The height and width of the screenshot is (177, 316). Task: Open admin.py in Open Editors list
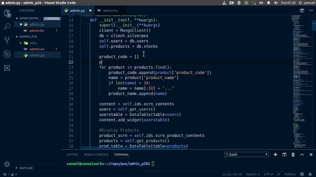[x=38, y=25]
